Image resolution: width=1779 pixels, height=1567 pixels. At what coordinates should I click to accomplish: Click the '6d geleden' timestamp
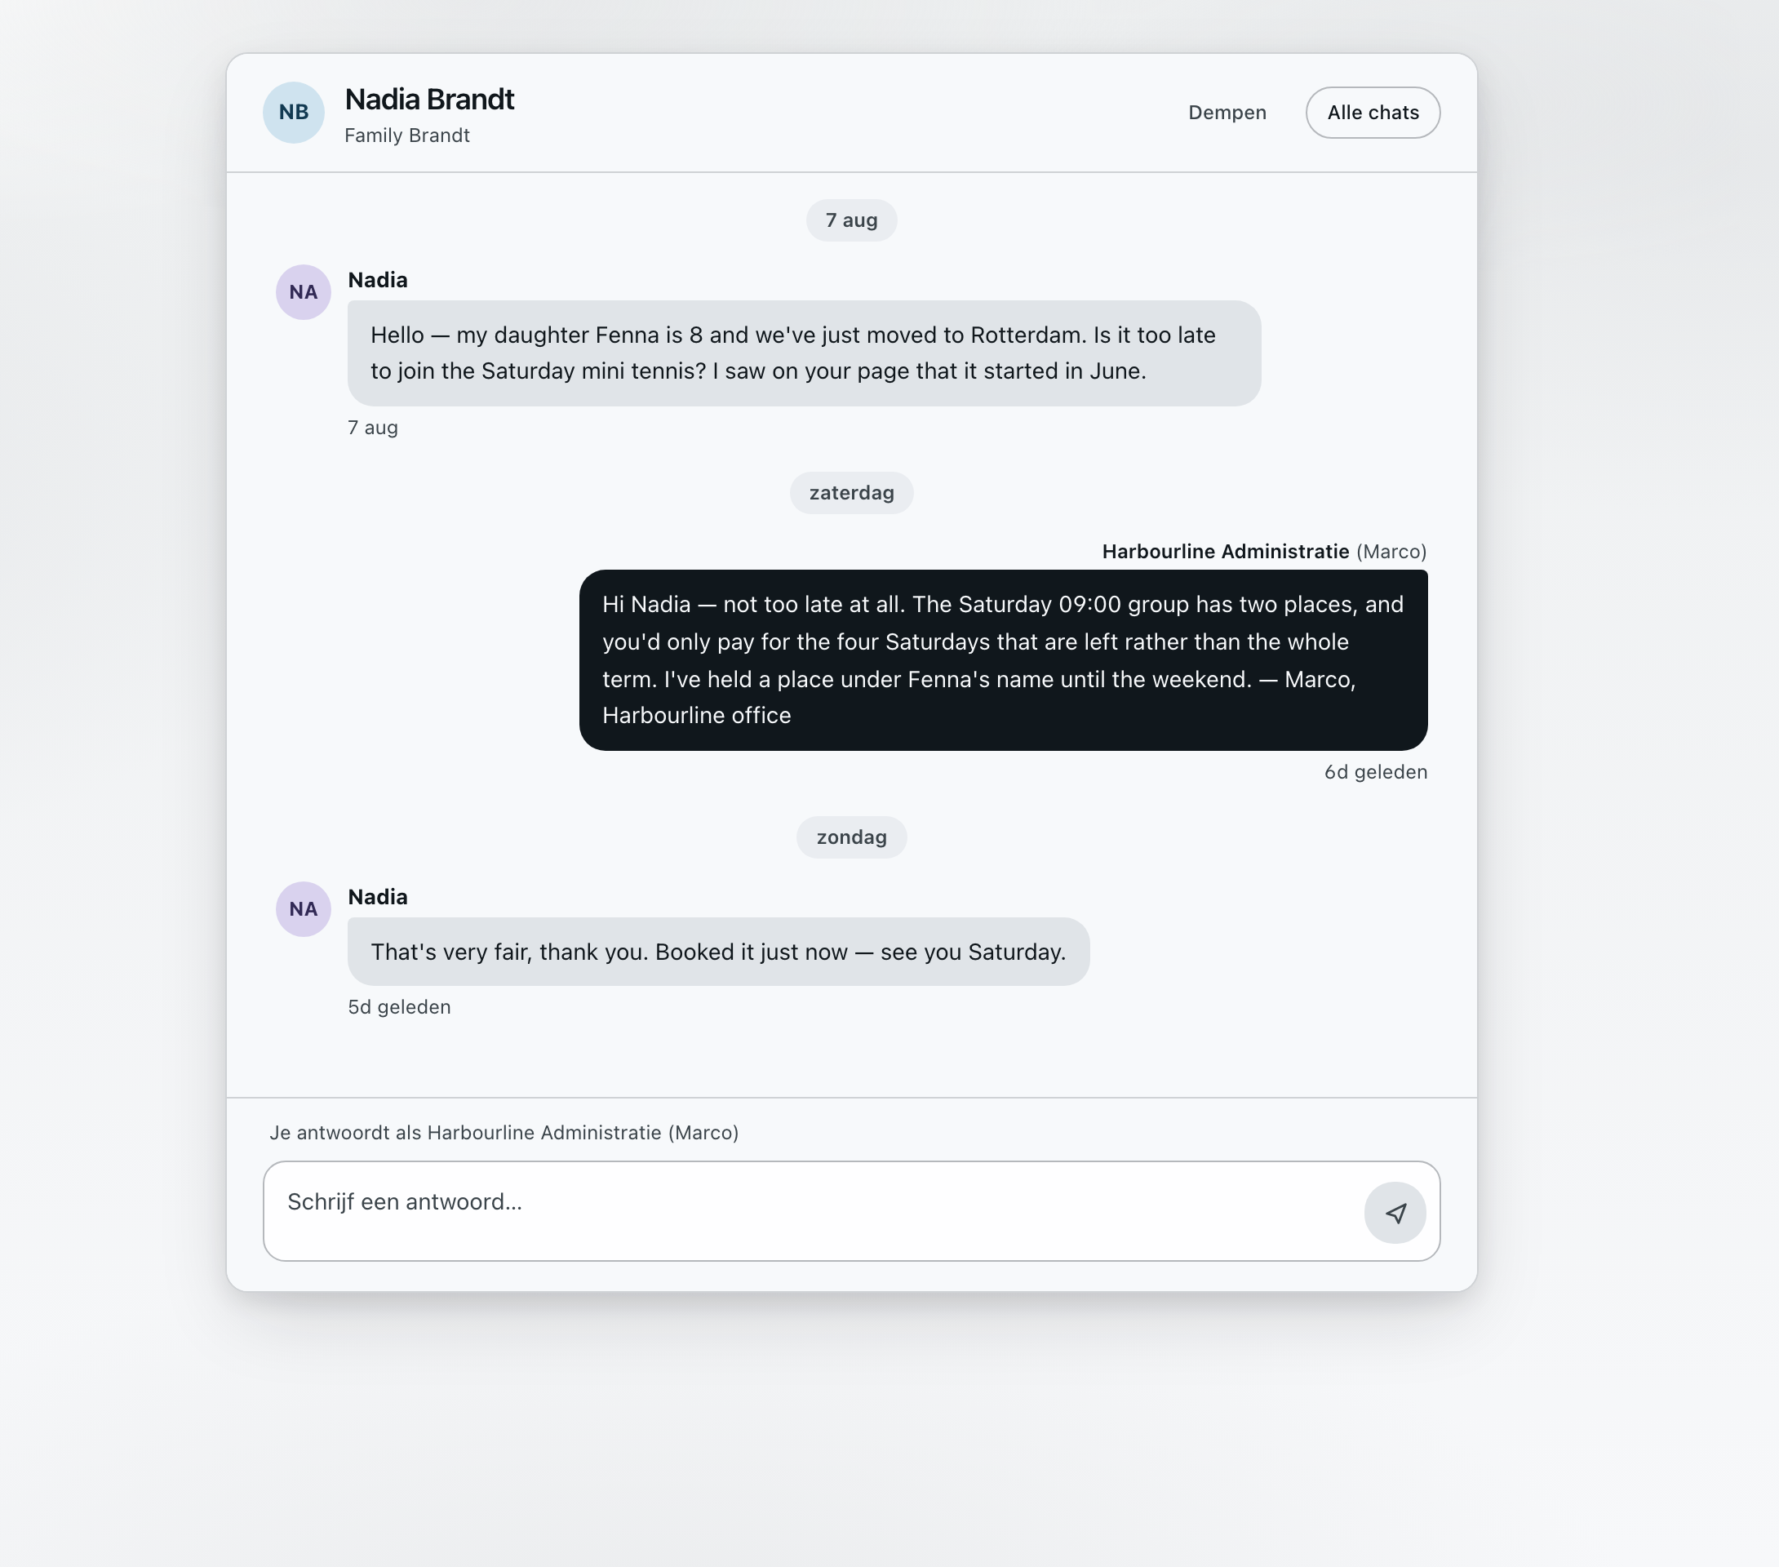(x=1375, y=772)
